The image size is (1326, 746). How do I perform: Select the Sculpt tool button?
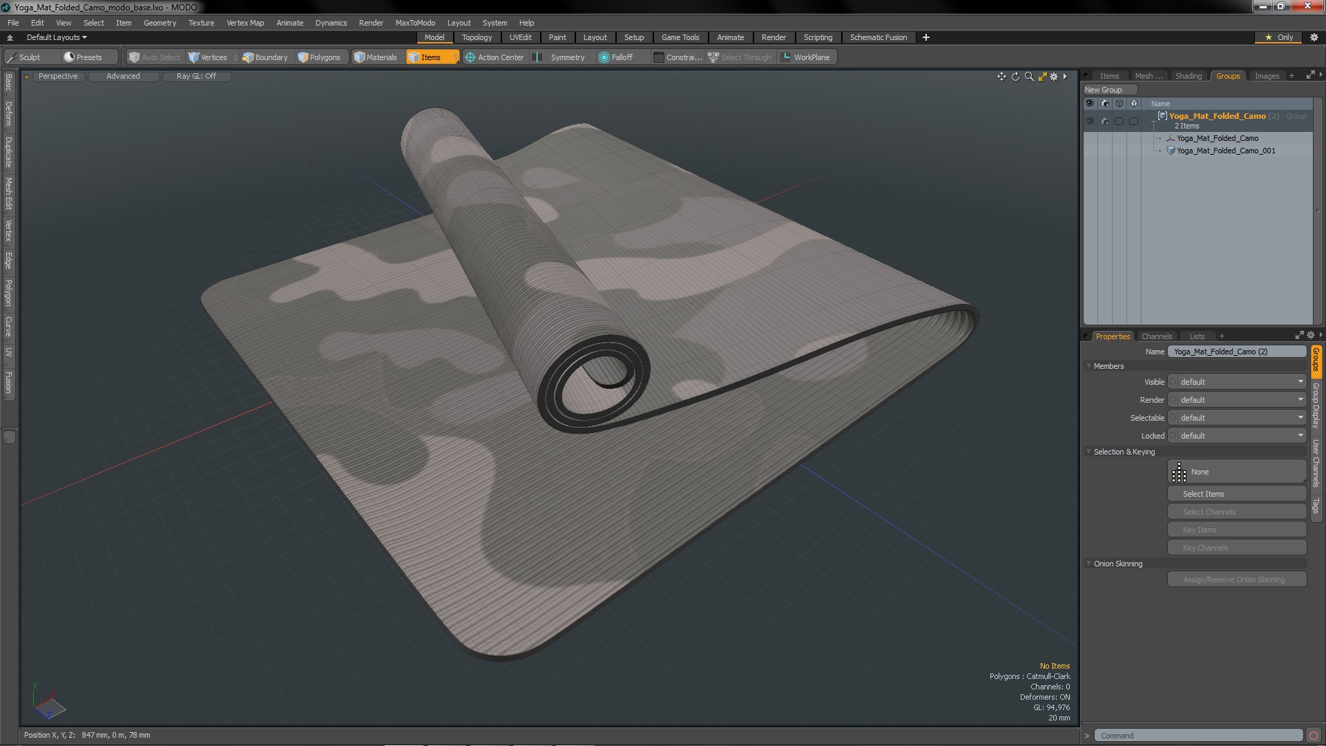click(31, 57)
